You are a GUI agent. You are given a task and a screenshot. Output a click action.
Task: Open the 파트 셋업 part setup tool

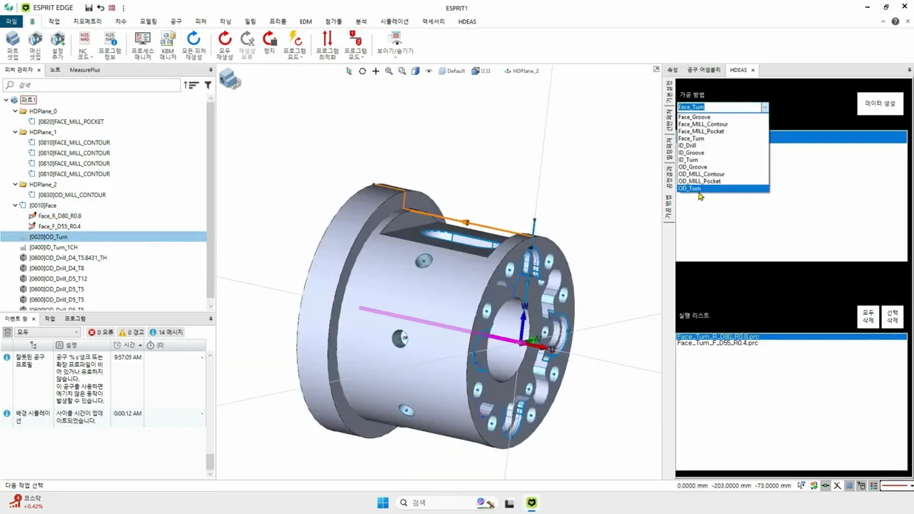(x=13, y=45)
